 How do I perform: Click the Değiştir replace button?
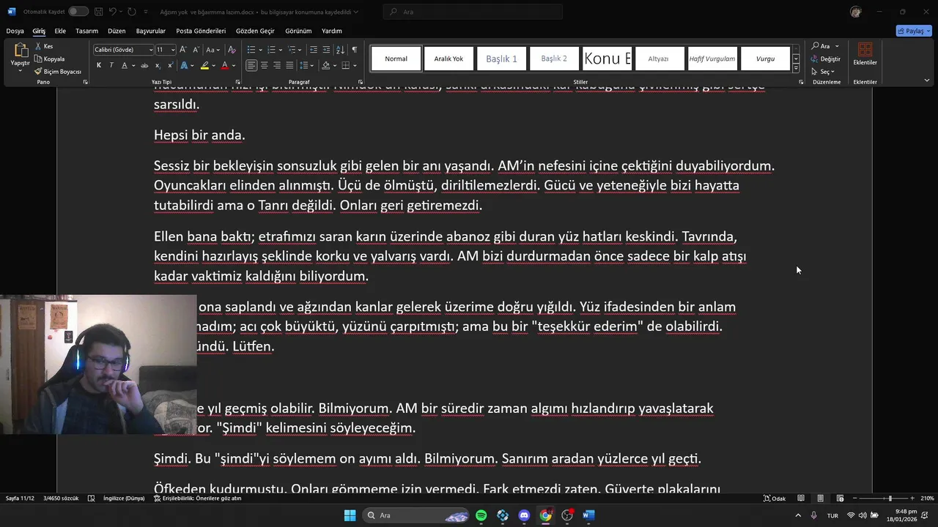coord(826,59)
